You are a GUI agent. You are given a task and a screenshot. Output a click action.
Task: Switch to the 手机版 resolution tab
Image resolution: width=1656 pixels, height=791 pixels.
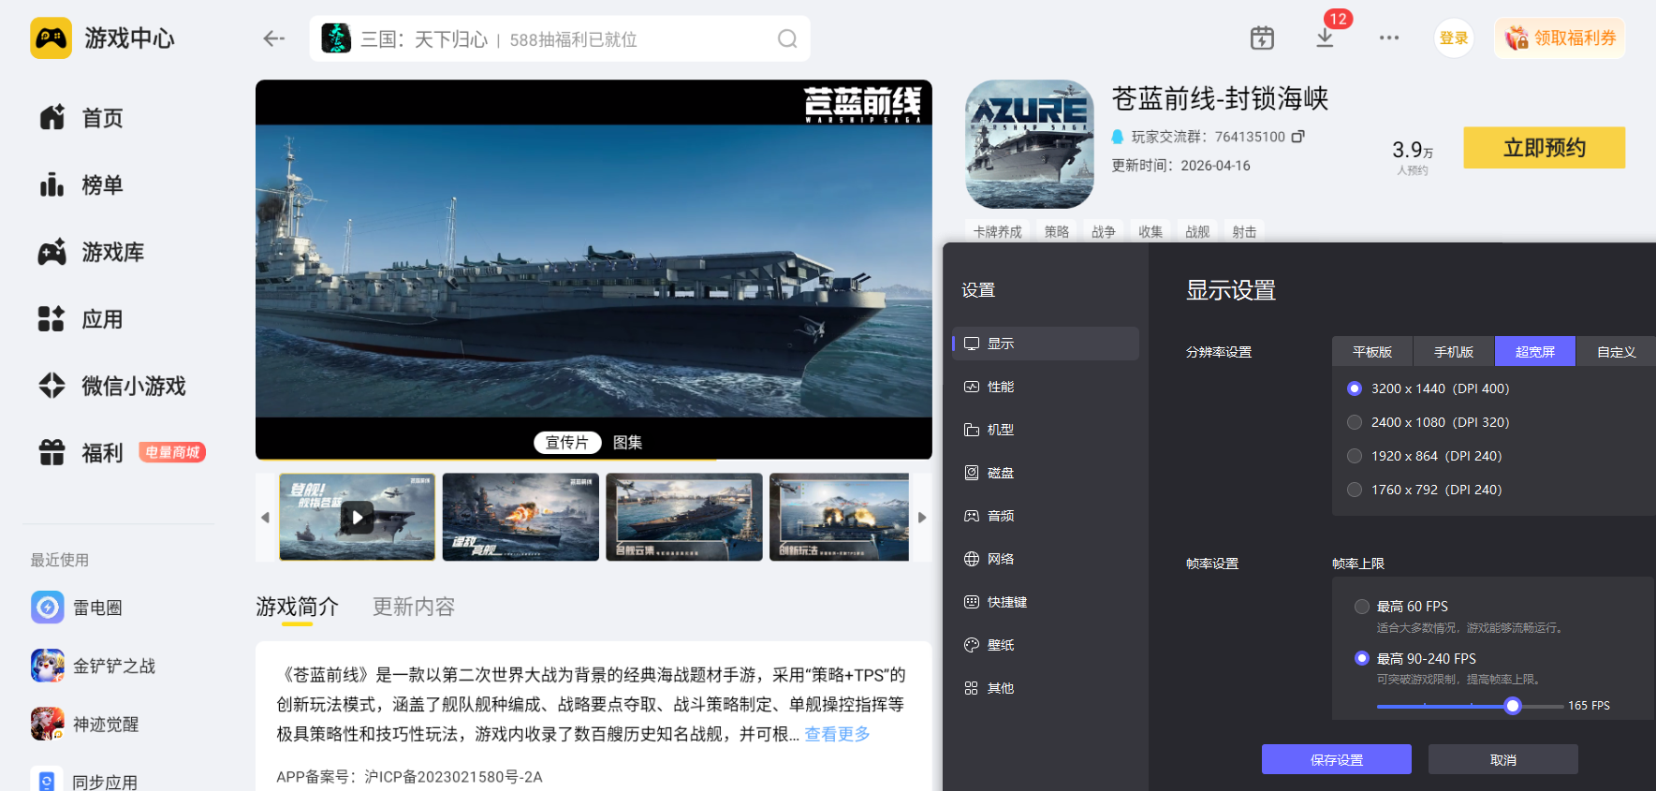pyautogui.click(x=1453, y=352)
